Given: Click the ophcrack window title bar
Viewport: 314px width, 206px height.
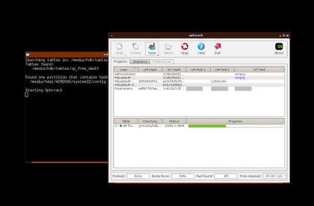Looking at the screenshot, I should pyautogui.click(x=196, y=35).
